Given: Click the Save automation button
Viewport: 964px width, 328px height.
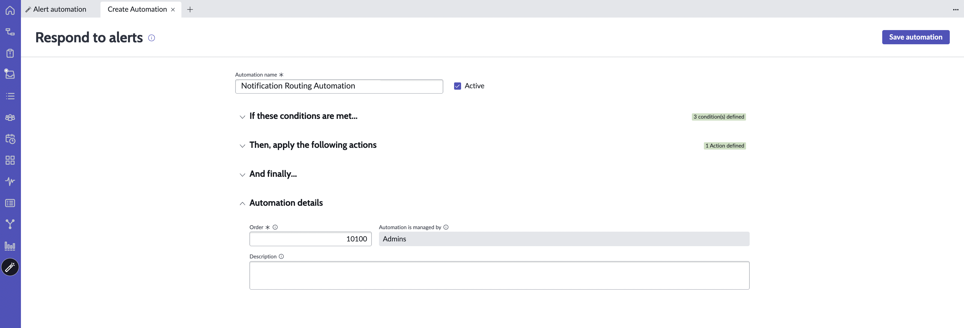Looking at the screenshot, I should (915, 37).
